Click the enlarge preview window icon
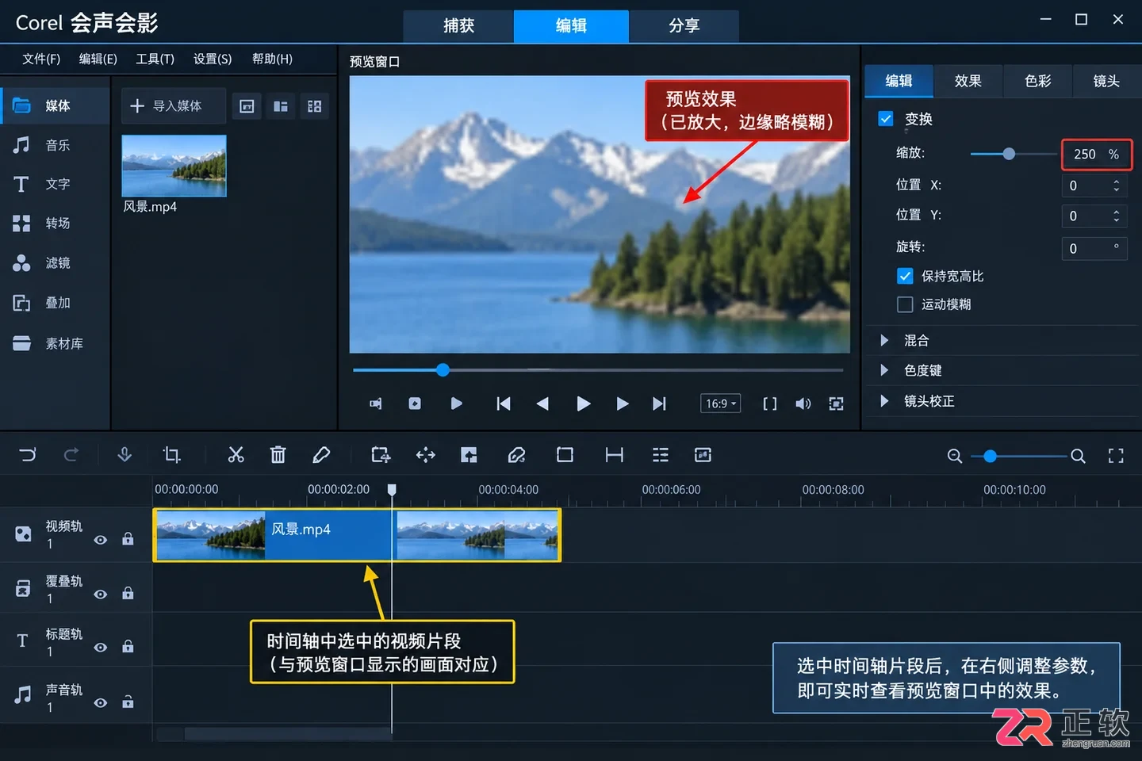Screen dimensions: 1142x761 [836, 403]
